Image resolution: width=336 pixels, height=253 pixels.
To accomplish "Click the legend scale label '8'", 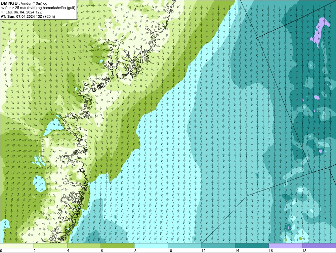I will (135, 251).
